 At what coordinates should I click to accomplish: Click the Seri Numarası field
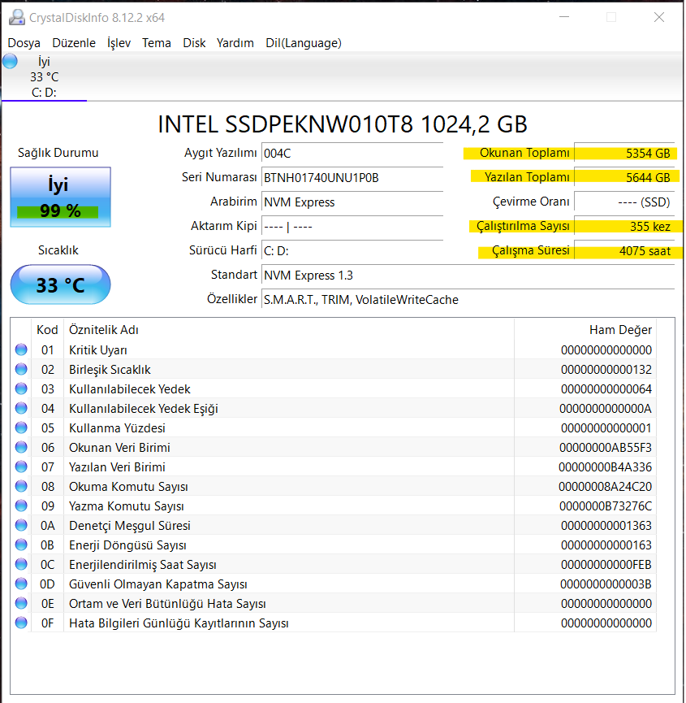pos(352,177)
